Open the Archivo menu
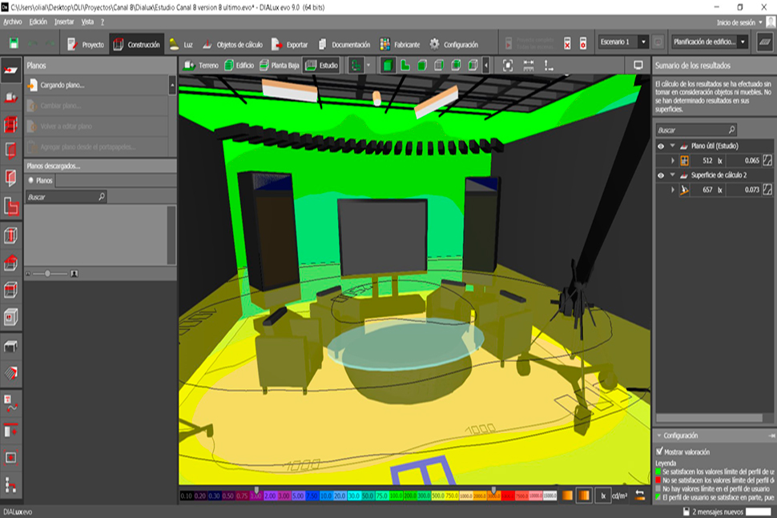777x518 pixels. pos(13,22)
